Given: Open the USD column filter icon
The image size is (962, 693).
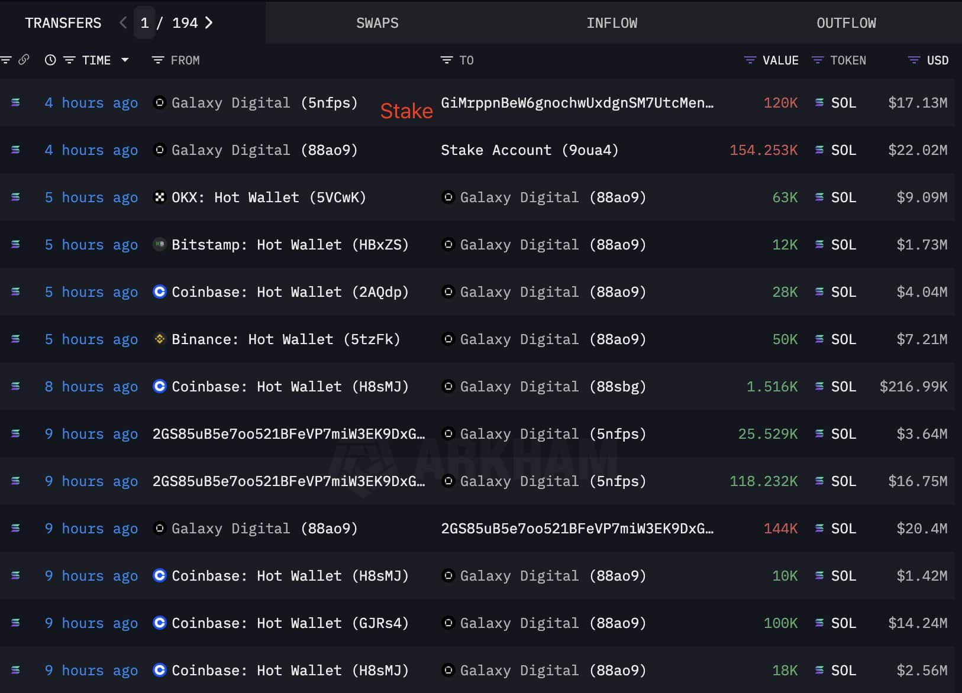Looking at the screenshot, I should pyautogui.click(x=914, y=60).
